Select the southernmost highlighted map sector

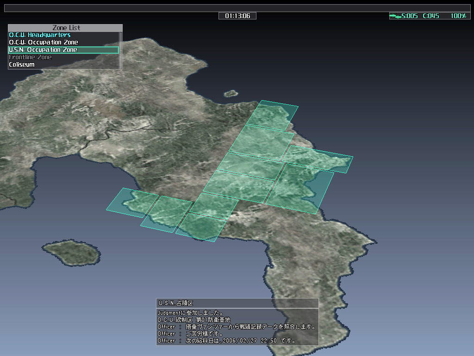pyautogui.click(x=200, y=227)
